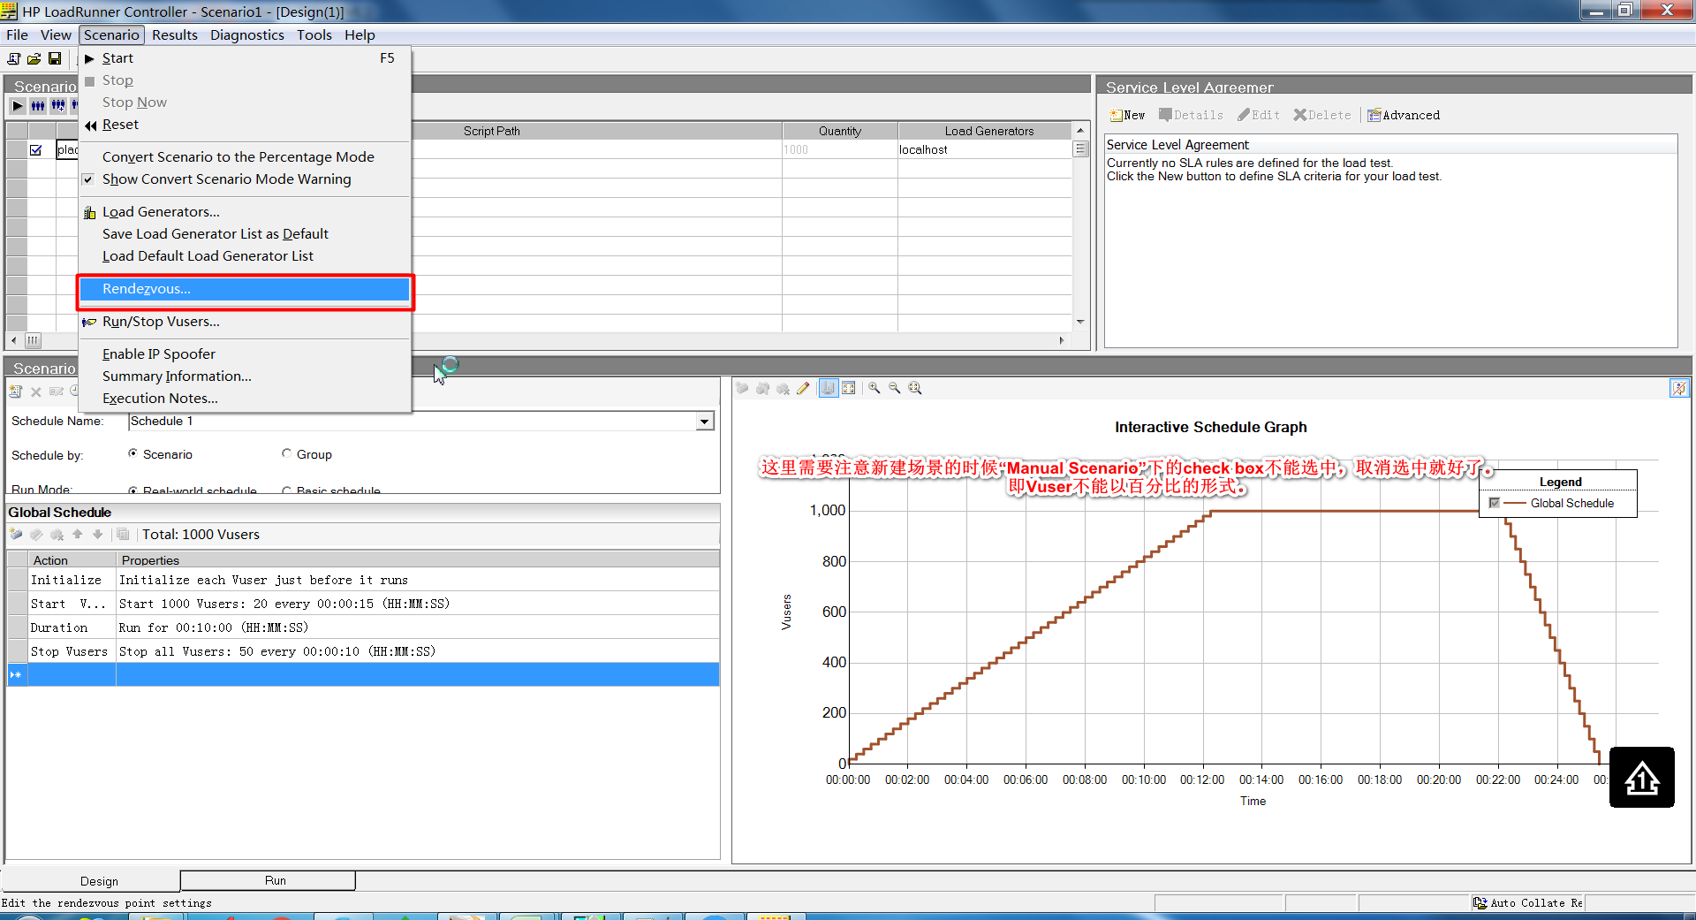The height and width of the screenshot is (920, 1696).
Task: Switch to the Run tab
Action: pyautogui.click(x=268, y=880)
